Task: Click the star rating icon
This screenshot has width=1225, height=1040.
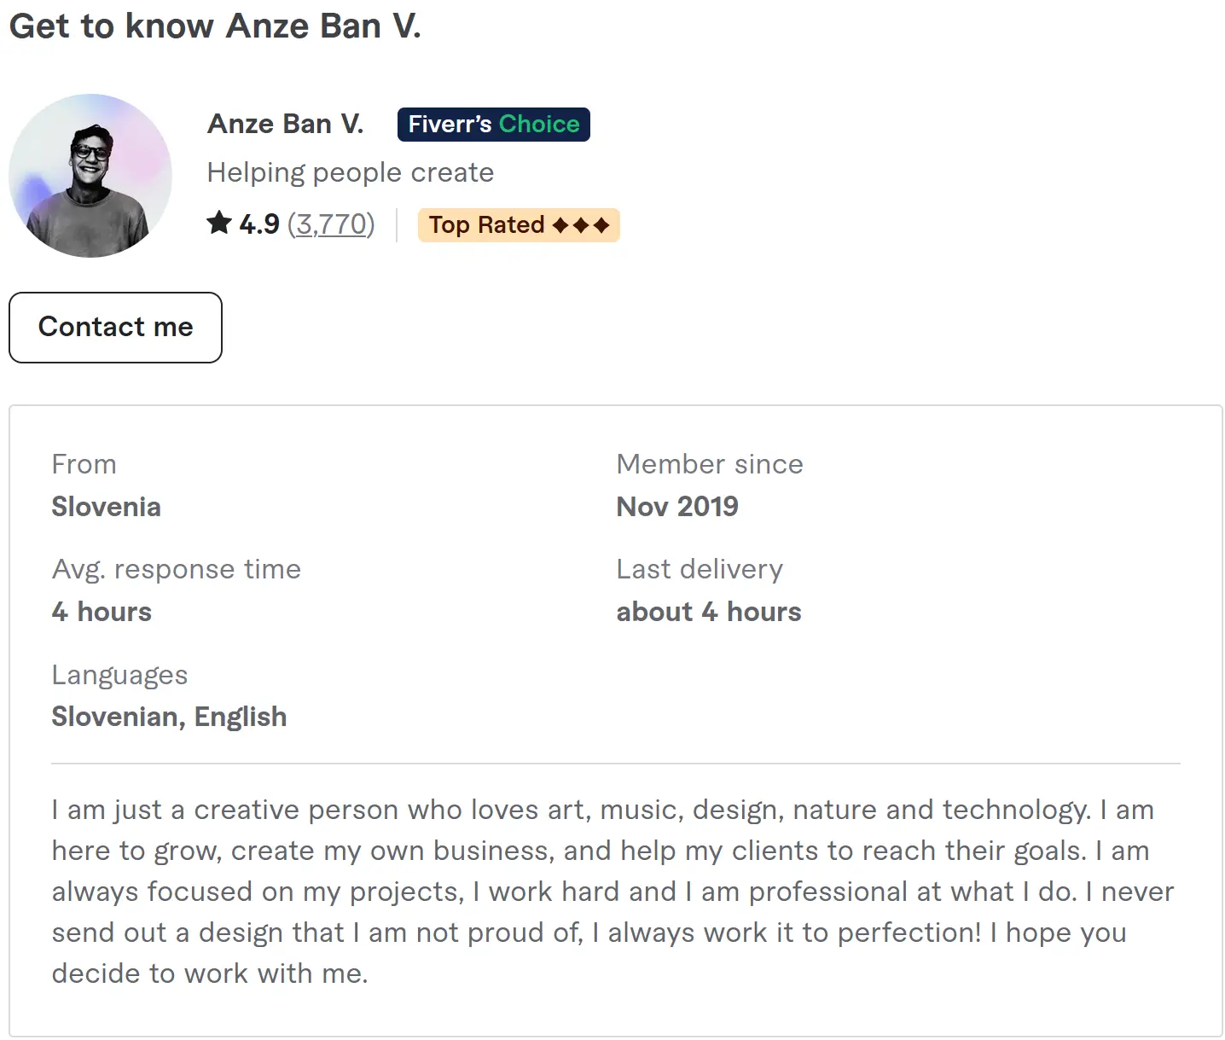Action: (219, 224)
